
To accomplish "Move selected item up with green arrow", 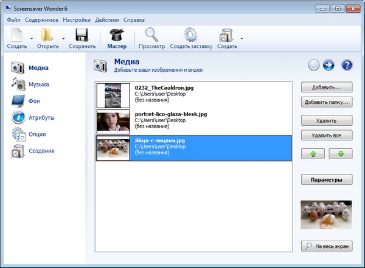I will point(313,154).
